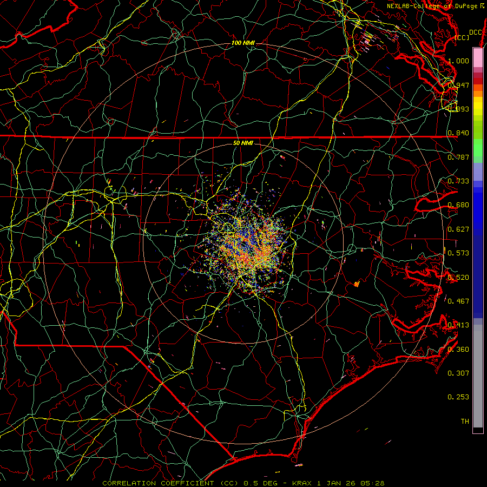The height and width of the screenshot is (487, 487).
Task: Click the 0.520 scale value
Action: coord(458,278)
